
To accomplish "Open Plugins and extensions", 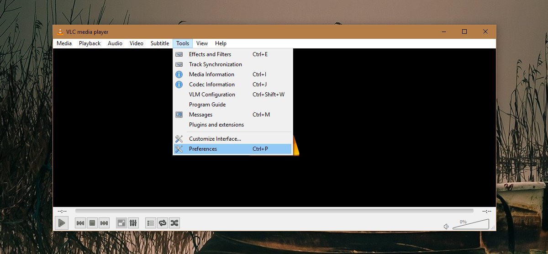I will pos(232,125).
